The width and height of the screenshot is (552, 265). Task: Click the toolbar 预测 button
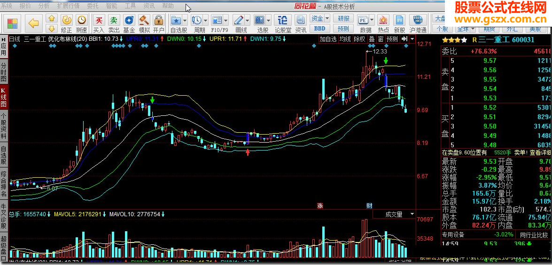coord(343,29)
